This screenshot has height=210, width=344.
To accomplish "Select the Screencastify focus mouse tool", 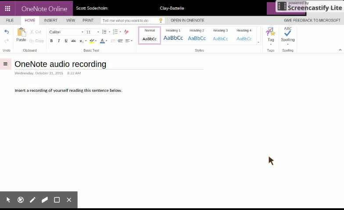I will pos(21,199).
